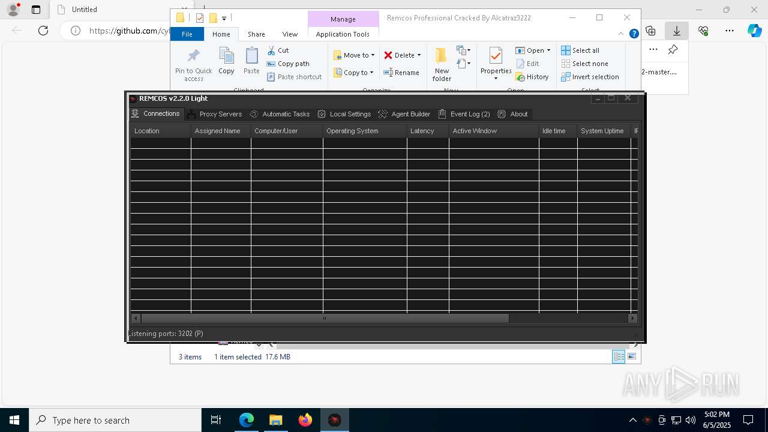768x432 pixels.
Task: Click the Remcos icon on the taskbar
Action: click(335, 420)
